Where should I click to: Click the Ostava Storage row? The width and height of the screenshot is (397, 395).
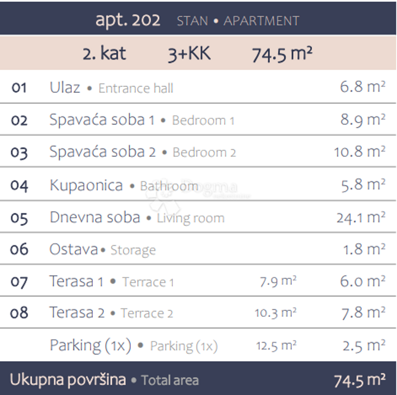coord(198,249)
